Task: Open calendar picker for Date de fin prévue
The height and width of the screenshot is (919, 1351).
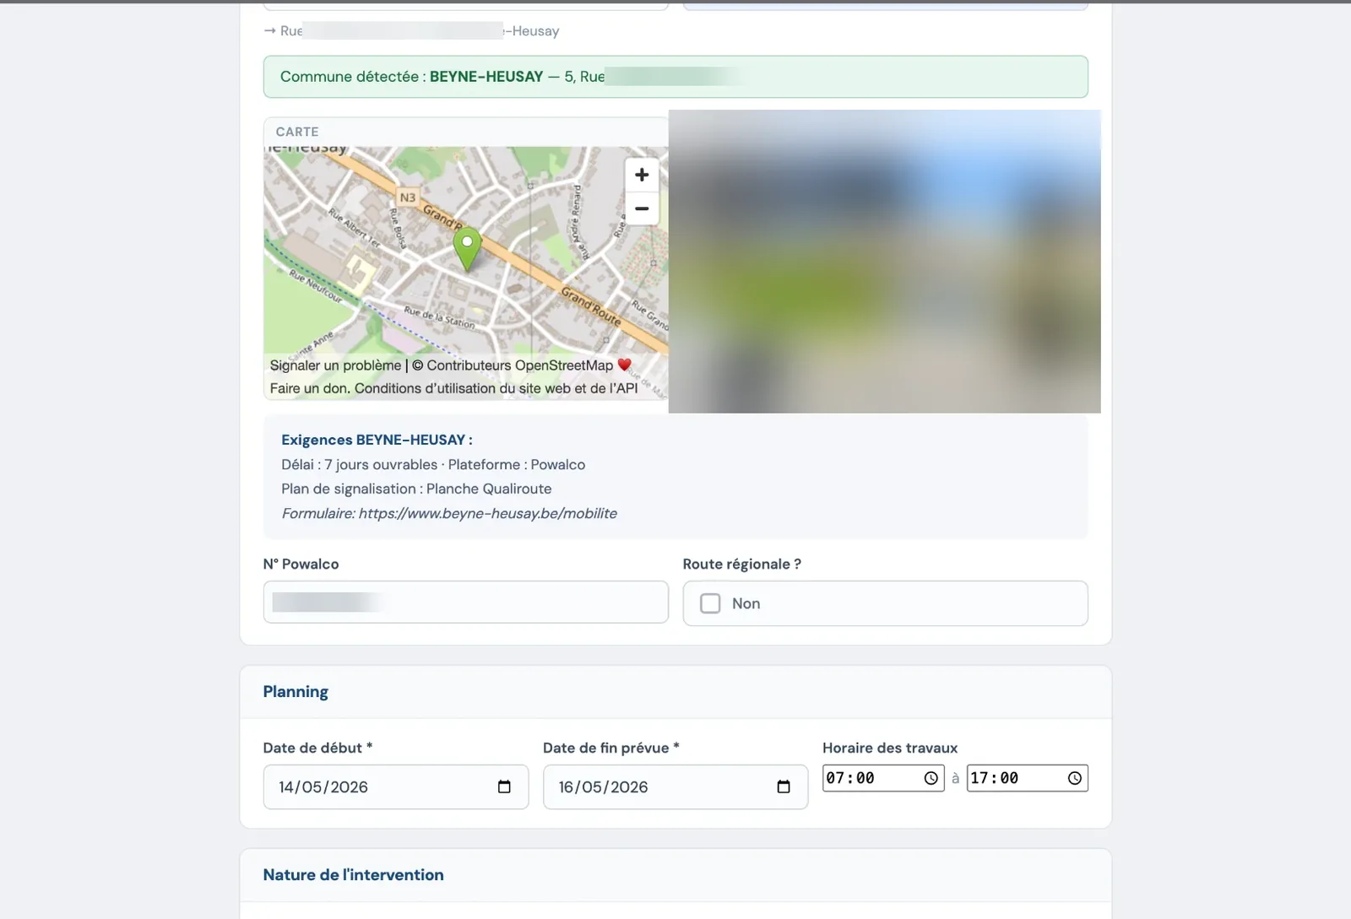Action: [x=784, y=787]
